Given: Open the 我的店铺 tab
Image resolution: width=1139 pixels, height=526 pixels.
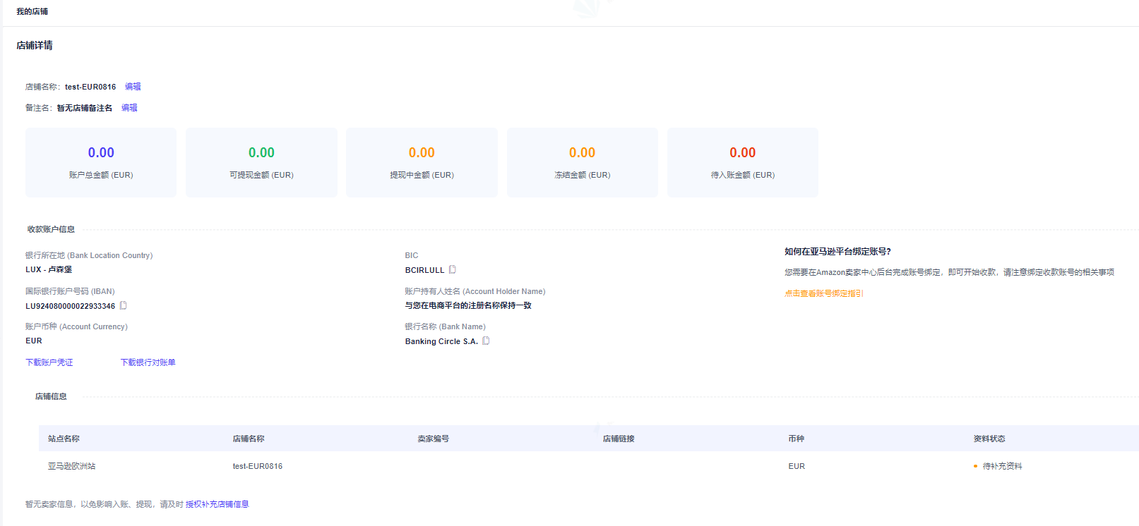Looking at the screenshot, I should click(32, 12).
